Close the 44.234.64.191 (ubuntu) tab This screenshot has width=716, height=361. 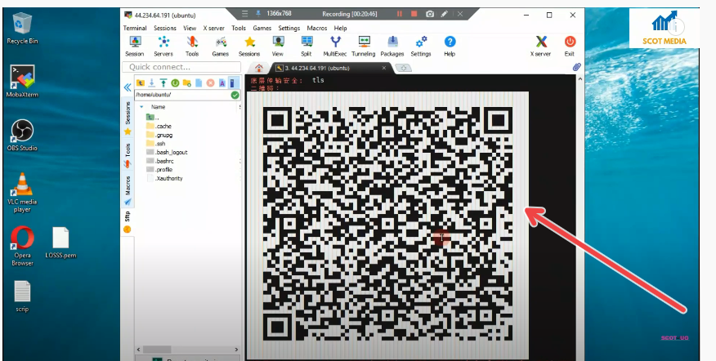(384, 68)
